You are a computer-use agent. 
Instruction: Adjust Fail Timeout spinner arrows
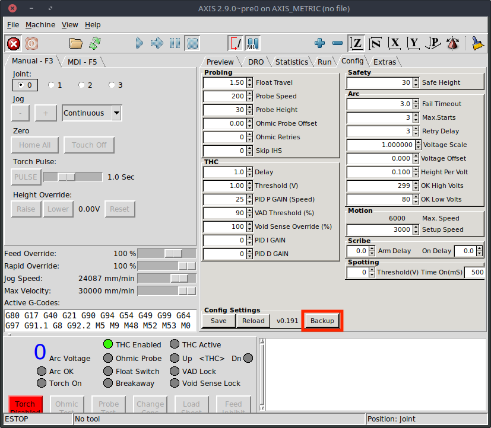click(x=416, y=104)
